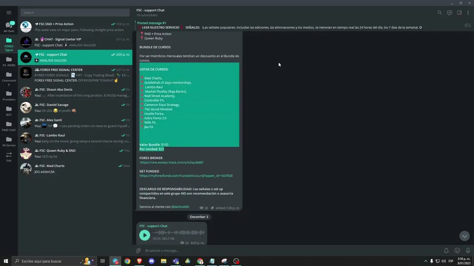
Task: Open the @danluddik mention
Action: click(x=180, y=207)
